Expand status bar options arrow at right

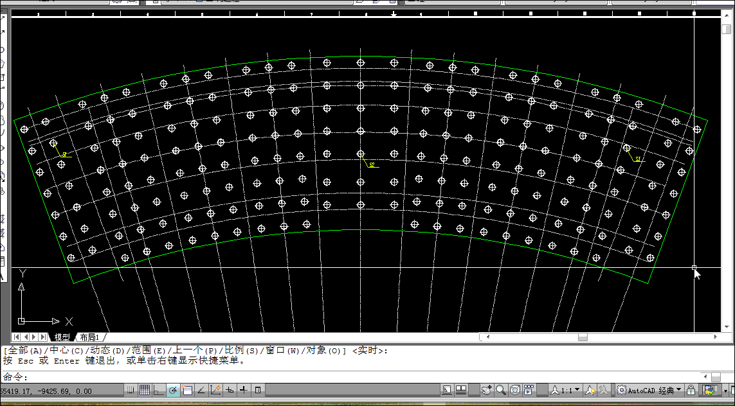pos(726,390)
